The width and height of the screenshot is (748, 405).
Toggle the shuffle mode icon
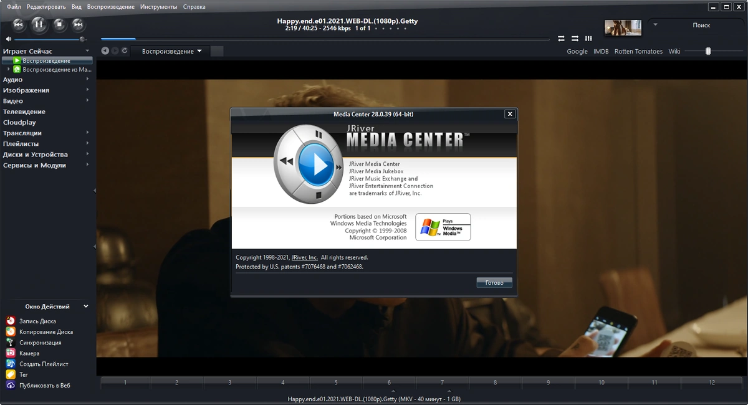coord(575,38)
